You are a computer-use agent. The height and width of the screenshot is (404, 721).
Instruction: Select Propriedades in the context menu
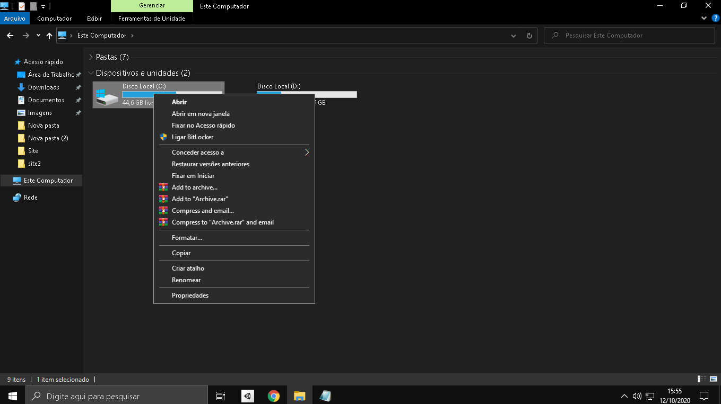pos(190,295)
